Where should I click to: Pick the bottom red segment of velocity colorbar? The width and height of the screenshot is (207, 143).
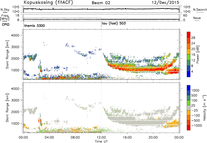(189, 128)
